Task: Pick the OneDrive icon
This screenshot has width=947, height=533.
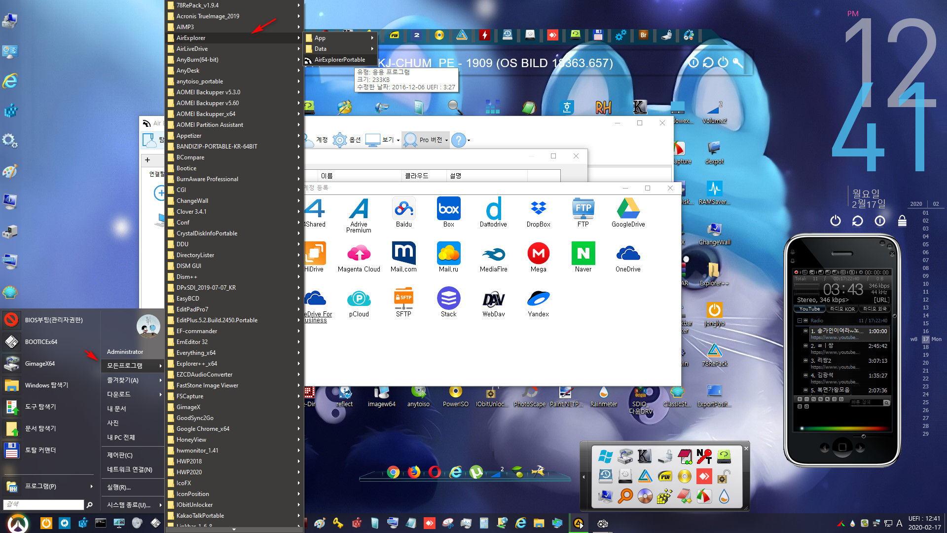Action: (628, 257)
